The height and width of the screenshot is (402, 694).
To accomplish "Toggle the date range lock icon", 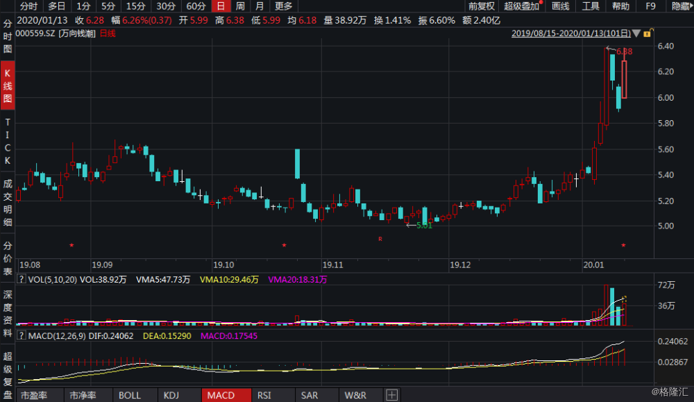I will [x=648, y=33].
